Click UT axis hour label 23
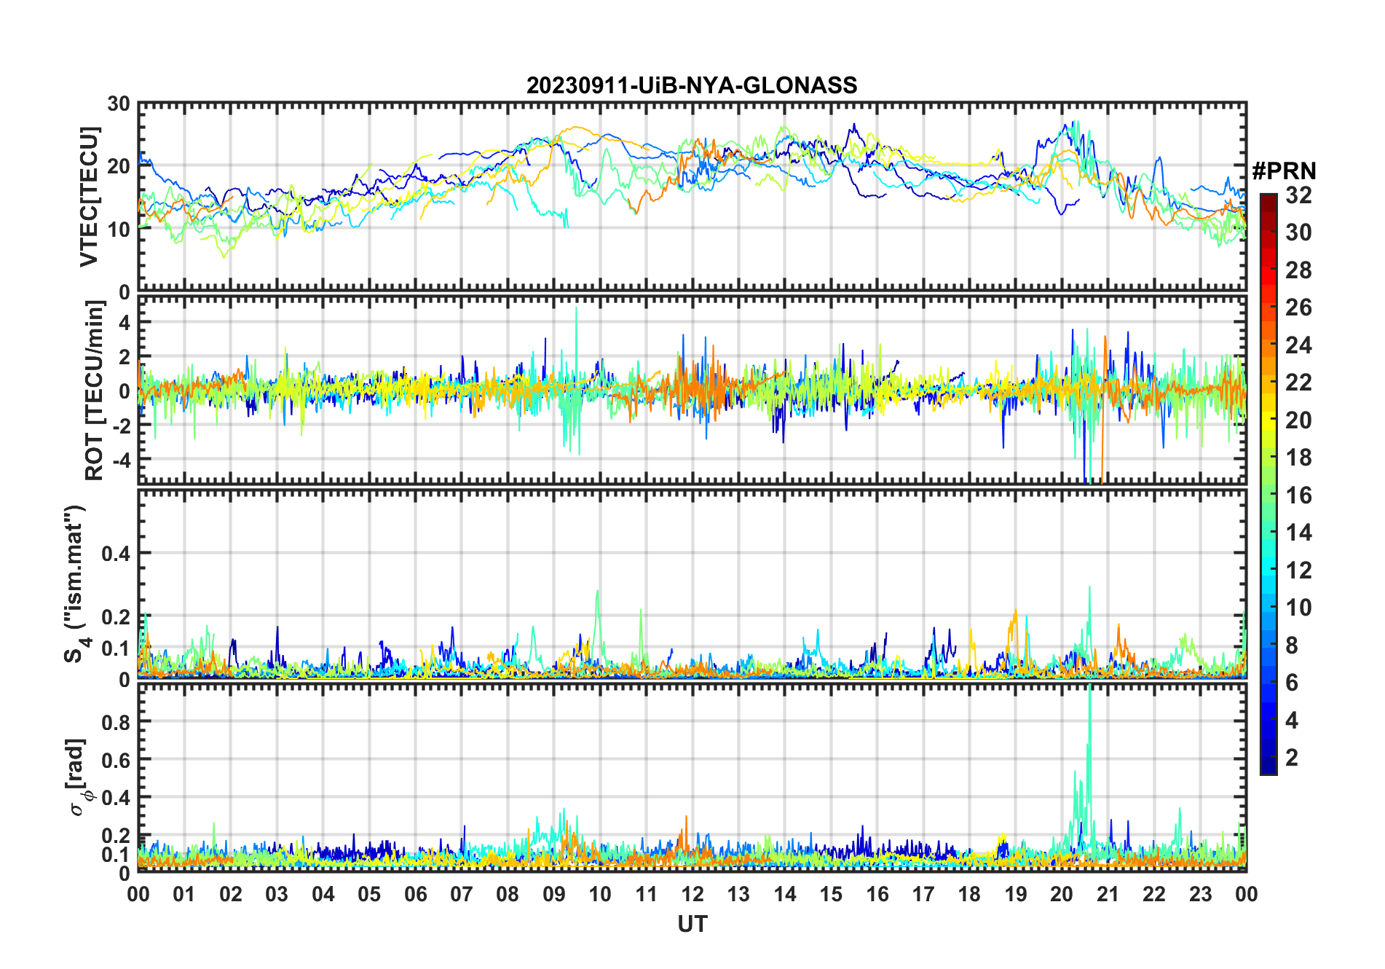Screen dimensions: 1385x969 [1200, 894]
